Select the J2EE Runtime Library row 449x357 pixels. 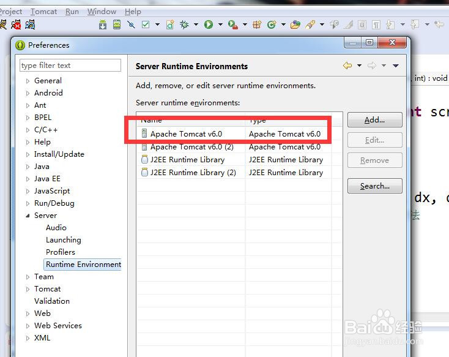tap(239, 160)
